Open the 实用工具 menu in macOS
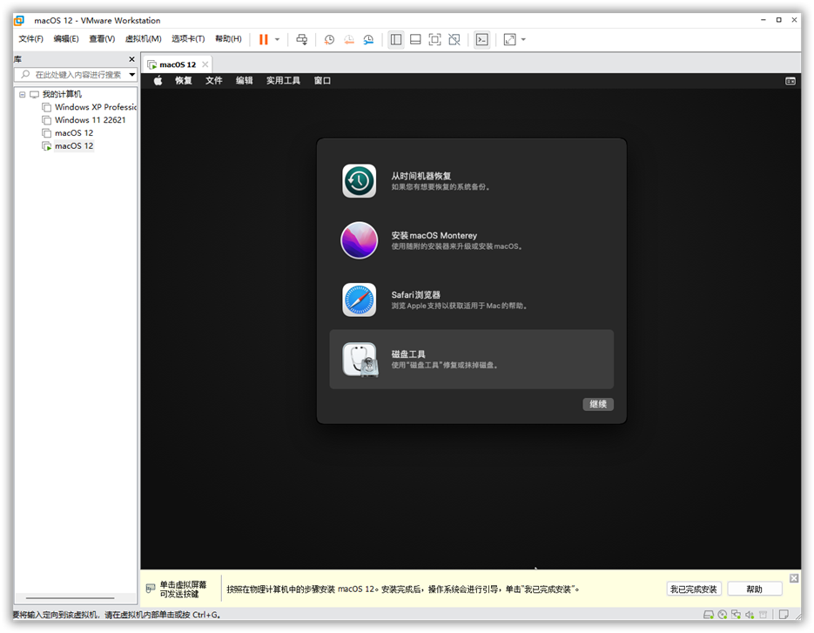 283,80
